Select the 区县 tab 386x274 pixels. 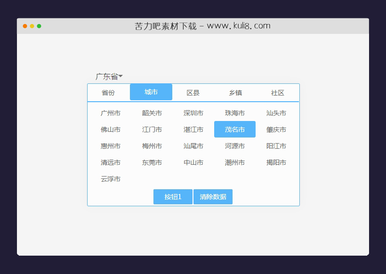(193, 92)
